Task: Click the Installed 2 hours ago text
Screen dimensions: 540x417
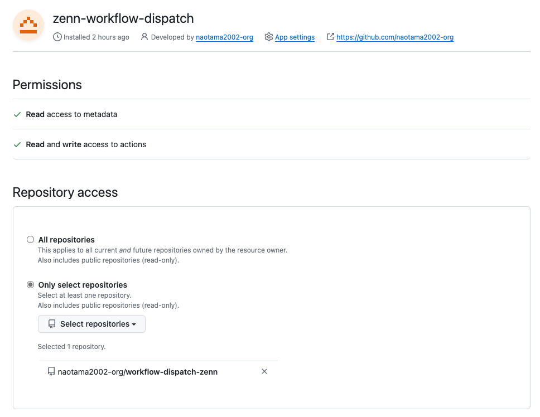Action: 97,37
